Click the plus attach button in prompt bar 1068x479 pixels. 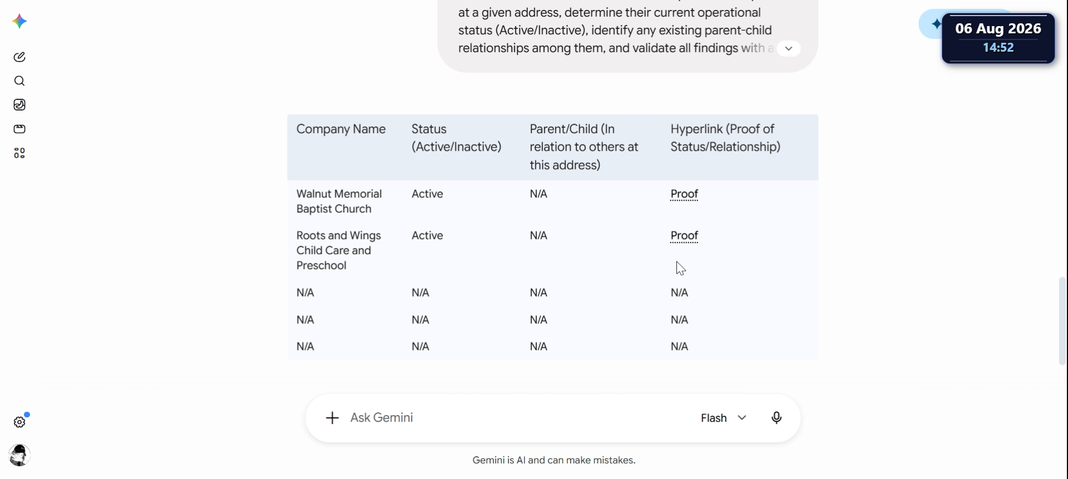point(332,418)
